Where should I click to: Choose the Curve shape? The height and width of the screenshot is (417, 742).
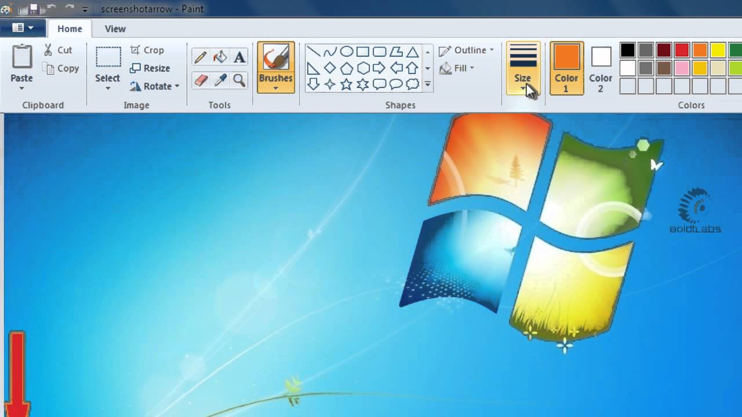tap(330, 52)
